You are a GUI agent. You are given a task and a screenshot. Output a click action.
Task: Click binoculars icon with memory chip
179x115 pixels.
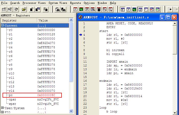tap(63, 9)
